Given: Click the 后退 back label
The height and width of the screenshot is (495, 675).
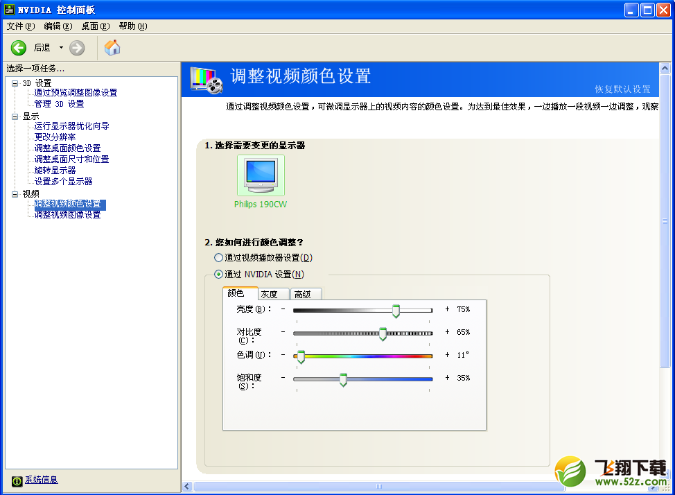Looking at the screenshot, I should pyautogui.click(x=42, y=48).
